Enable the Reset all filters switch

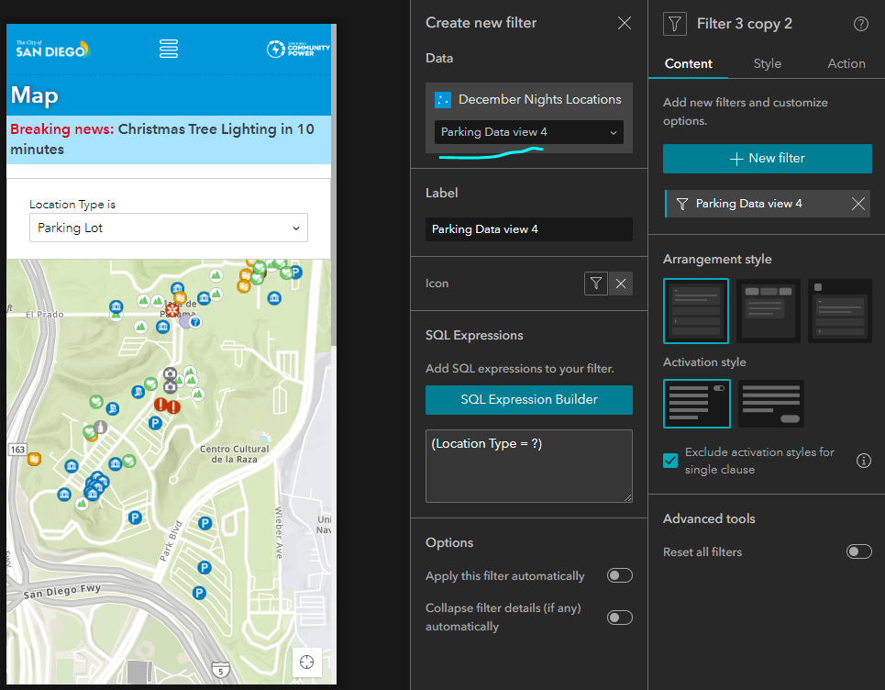[x=859, y=551]
